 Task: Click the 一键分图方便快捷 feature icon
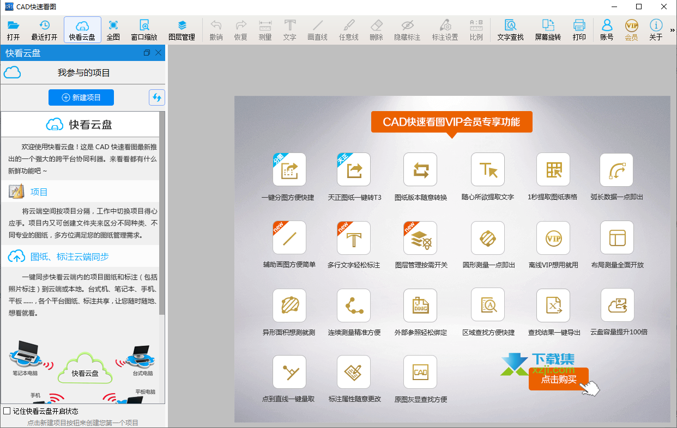pyautogui.click(x=289, y=169)
